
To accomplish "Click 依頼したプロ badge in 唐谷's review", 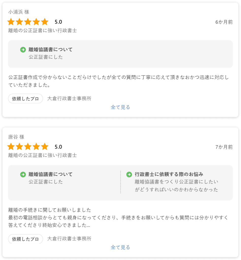I will point(25,239).
